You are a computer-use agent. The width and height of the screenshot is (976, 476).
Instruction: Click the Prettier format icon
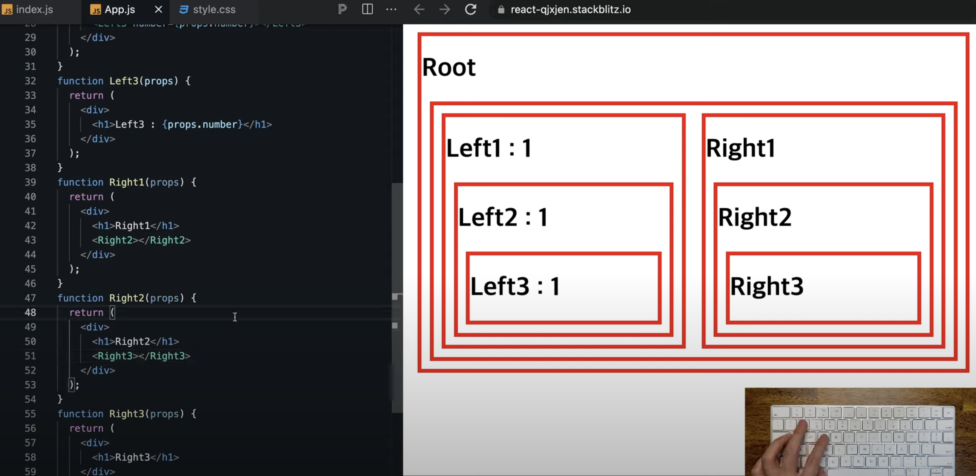(342, 9)
